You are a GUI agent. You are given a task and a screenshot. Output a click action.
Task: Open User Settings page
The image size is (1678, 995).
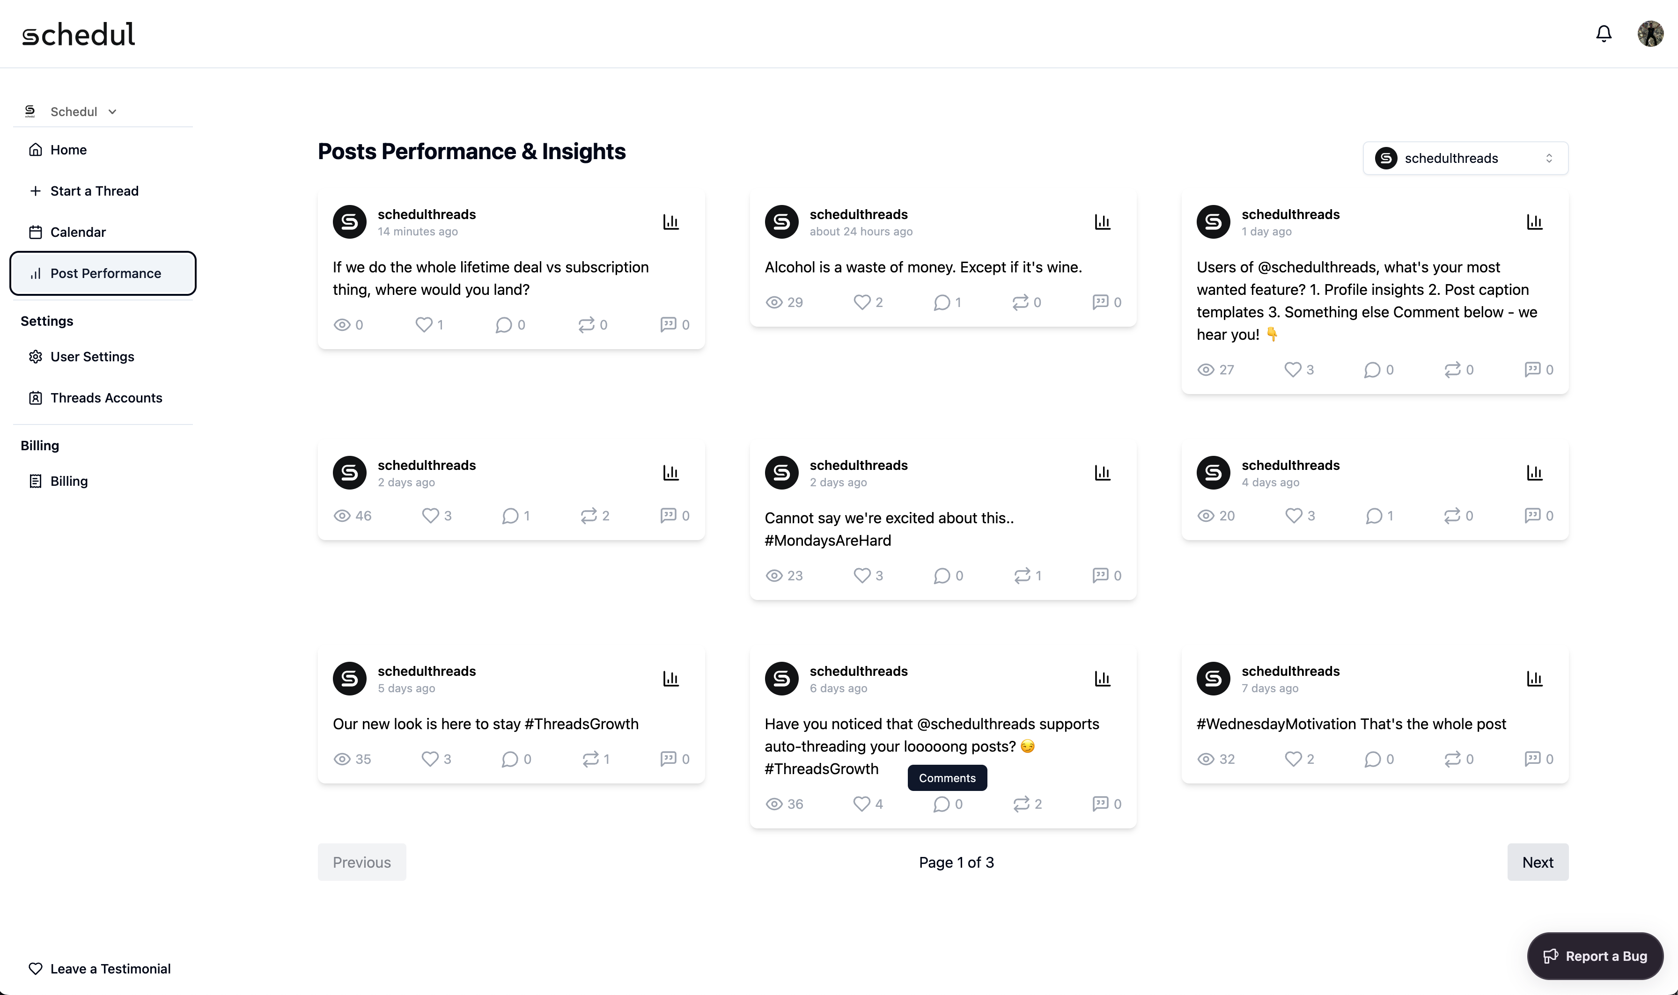point(92,357)
